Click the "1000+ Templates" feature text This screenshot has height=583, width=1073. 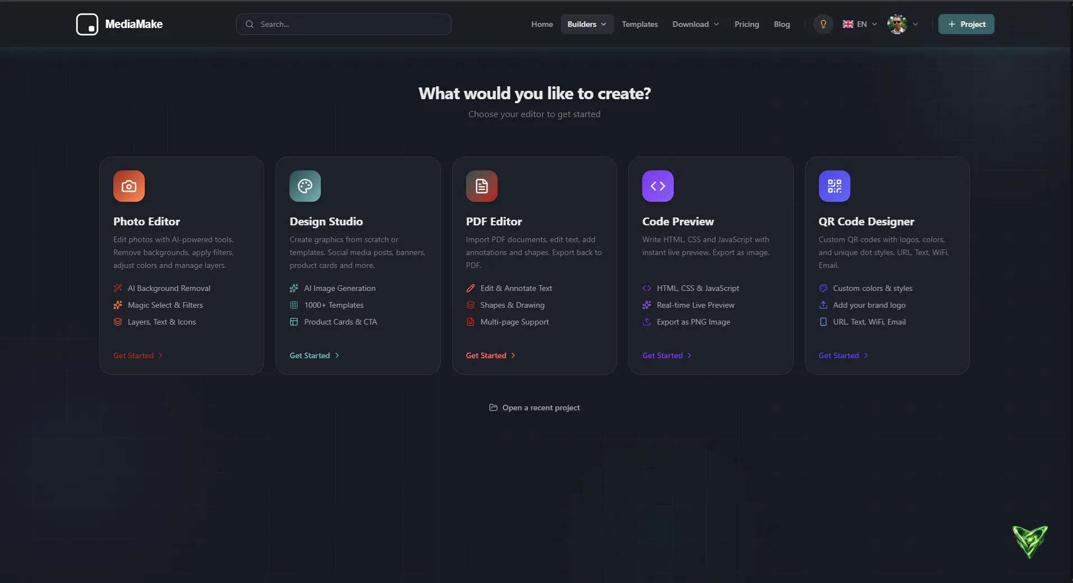[x=334, y=305]
